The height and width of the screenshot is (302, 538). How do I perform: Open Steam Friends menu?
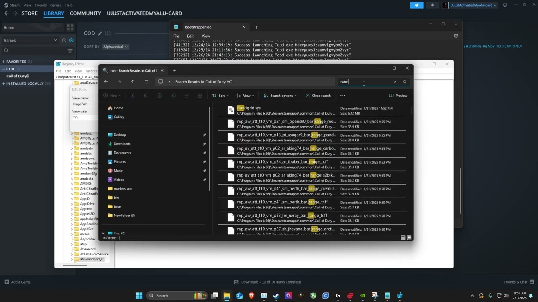point(41,5)
